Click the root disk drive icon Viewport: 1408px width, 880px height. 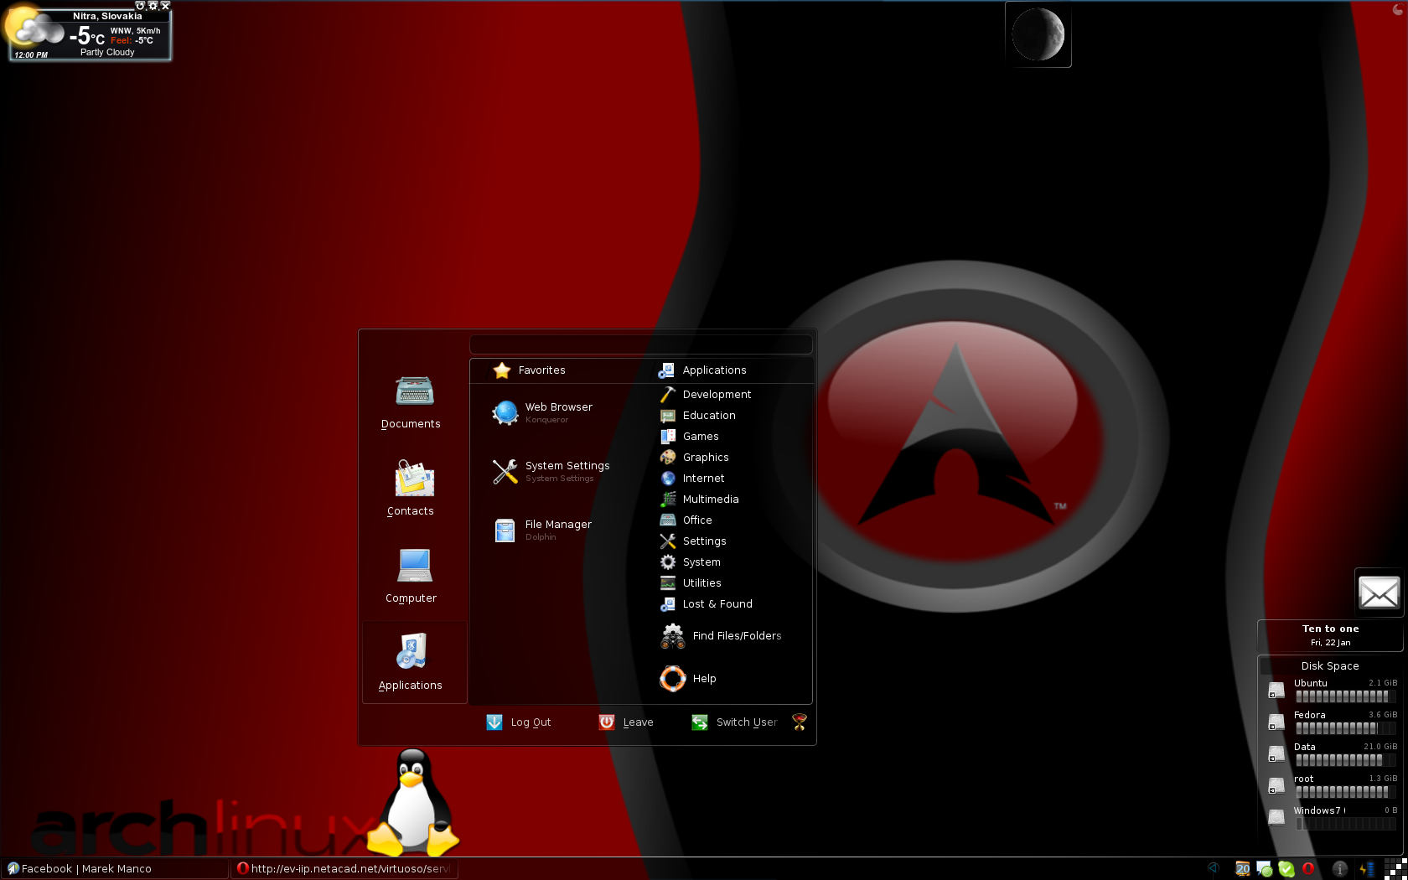[1276, 786]
